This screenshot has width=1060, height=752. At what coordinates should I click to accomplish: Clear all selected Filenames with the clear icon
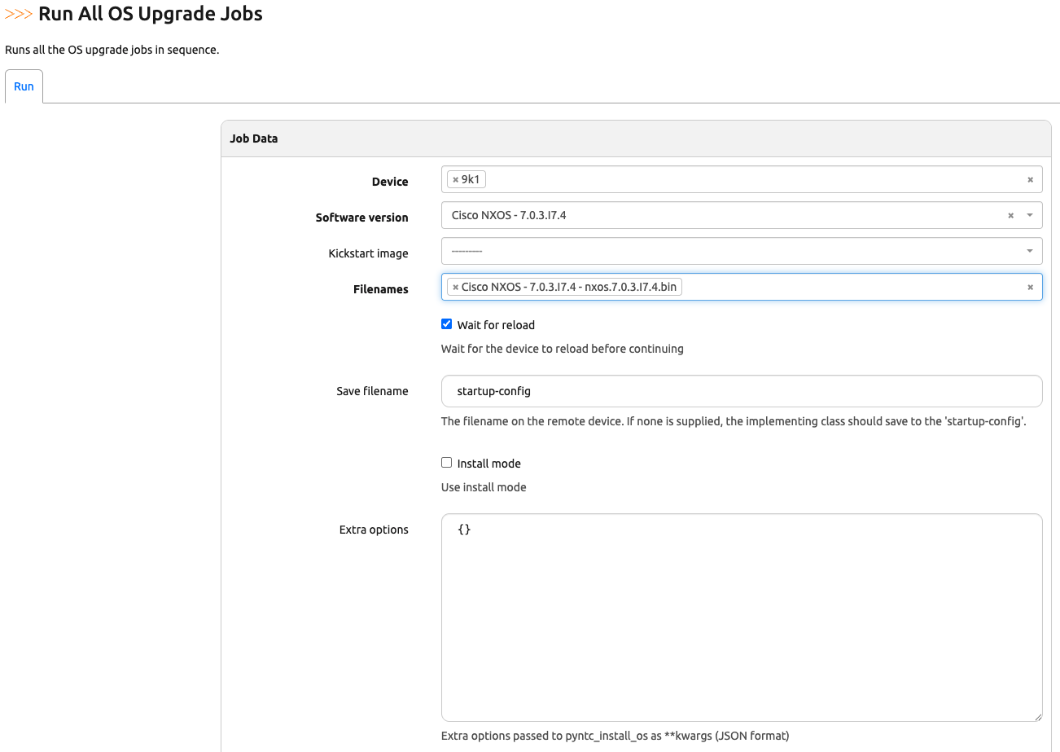tap(1031, 286)
